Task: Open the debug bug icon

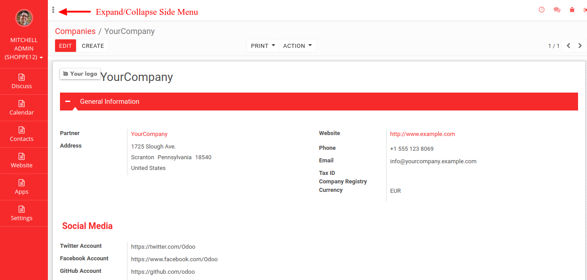Action: point(572,10)
